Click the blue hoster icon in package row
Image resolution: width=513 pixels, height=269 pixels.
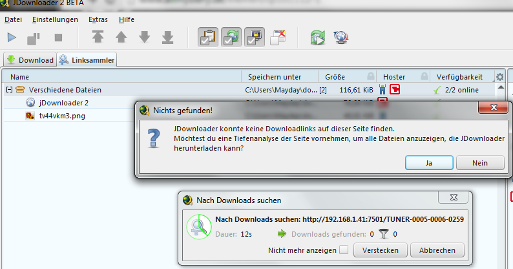coord(382,89)
